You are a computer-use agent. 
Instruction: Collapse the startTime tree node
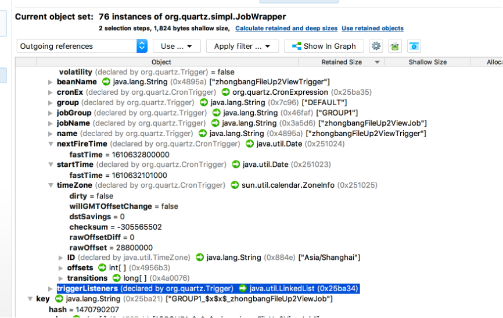pyautogui.click(x=51, y=165)
